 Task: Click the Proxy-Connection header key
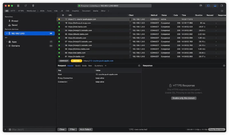(x=65, y=78)
